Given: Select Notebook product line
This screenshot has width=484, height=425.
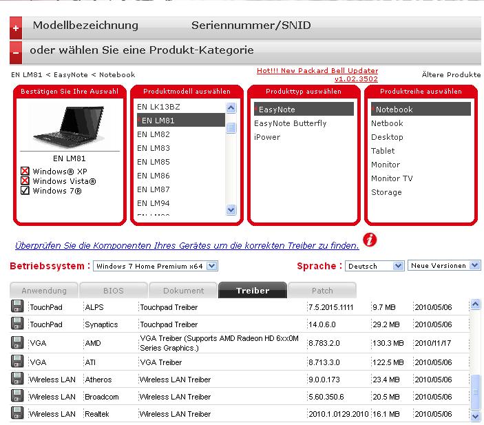Looking at the screenshot, I should coord(421,109).
